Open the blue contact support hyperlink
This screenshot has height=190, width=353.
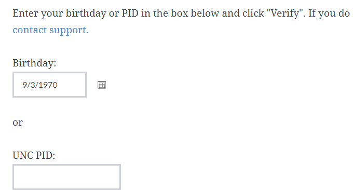coord(51,30)
